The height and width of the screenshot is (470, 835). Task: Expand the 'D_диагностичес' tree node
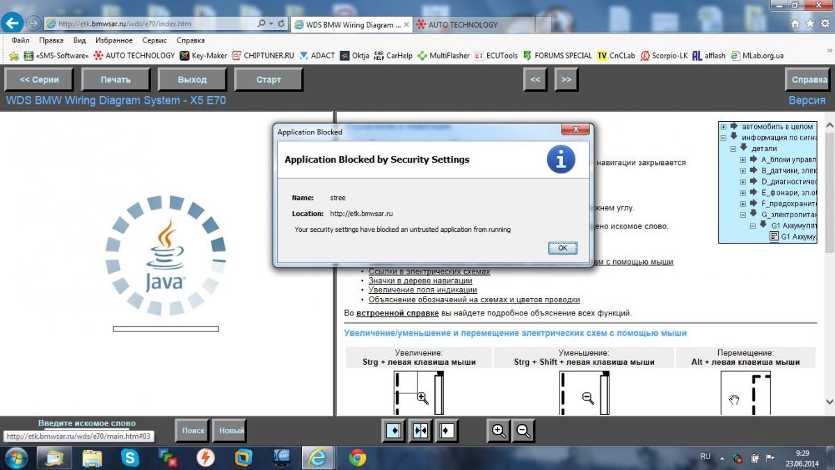[x=743, y=182]
